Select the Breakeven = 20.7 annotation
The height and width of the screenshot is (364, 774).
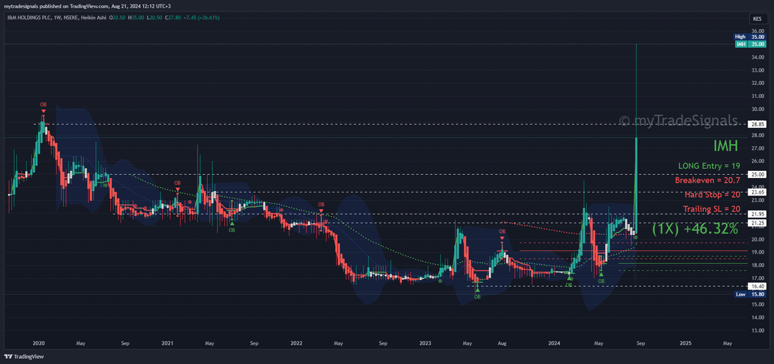coord(707,180)
